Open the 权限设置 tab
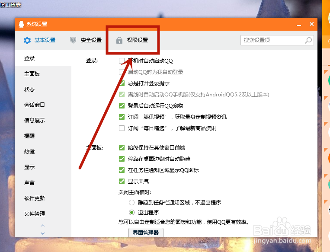The image size is (330, 252). click(x=132, y=40)
